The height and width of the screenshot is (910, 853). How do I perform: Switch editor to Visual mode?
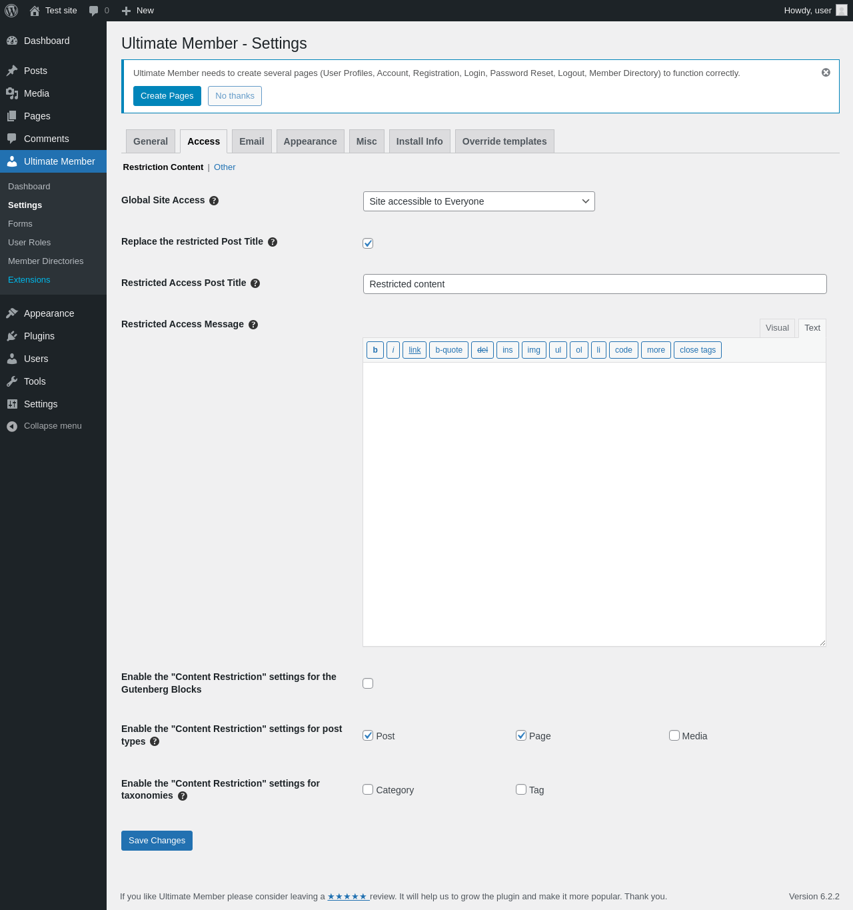click(x=777, y=328)
